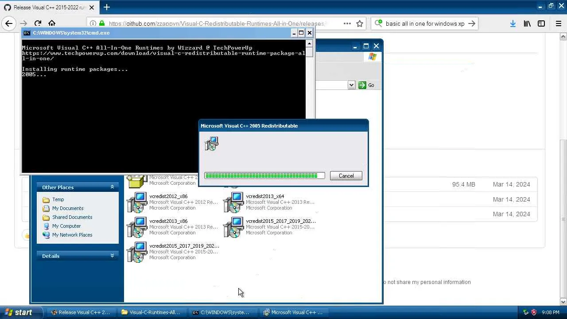Bookmark this page with the star icon
567x319 pixels.
360,23
